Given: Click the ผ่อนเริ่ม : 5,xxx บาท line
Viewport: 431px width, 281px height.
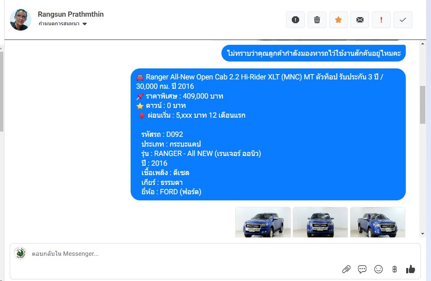Looking at the screenshot, I should point(192,115).
